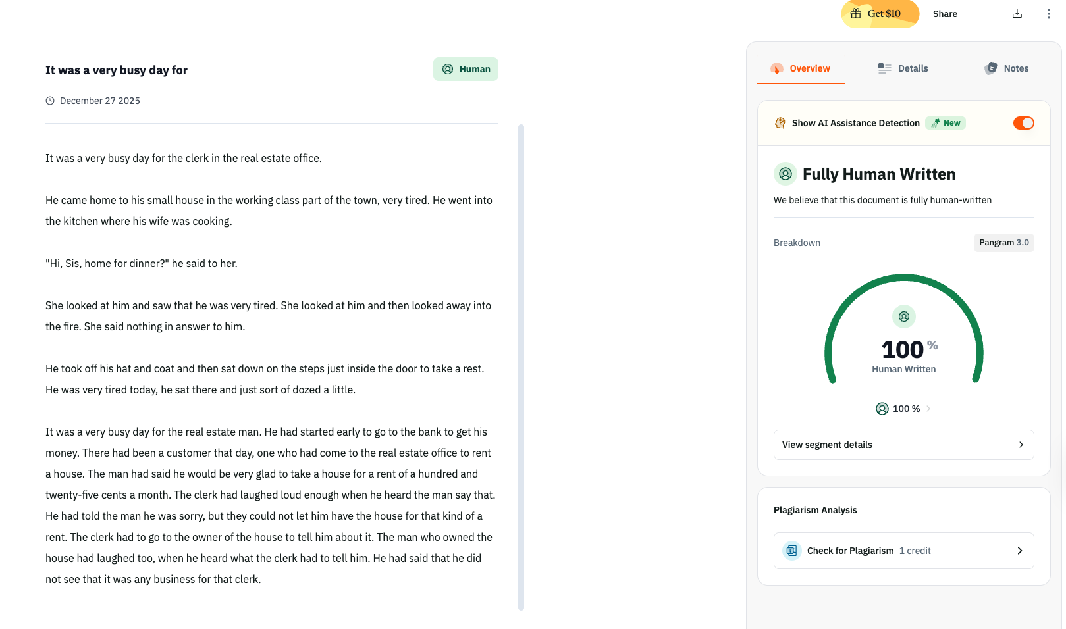Click the Get $10 referral button
The width and height of the screenshot is (1066, 629).
880,14
